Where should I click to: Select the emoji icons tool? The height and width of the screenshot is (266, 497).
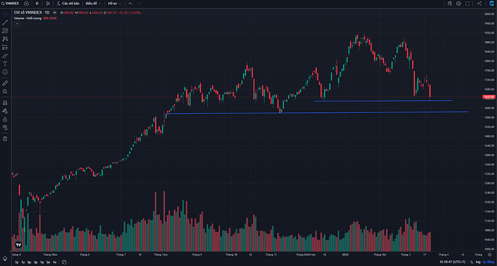pyautogui.click(x=5, y=72)
